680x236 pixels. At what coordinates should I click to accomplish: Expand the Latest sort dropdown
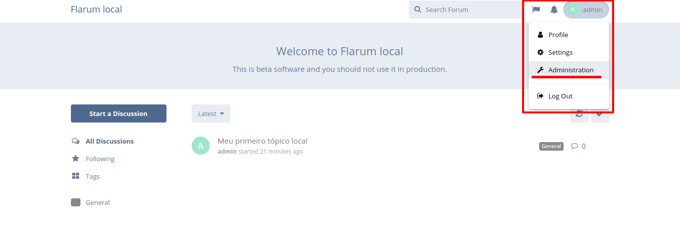pos(211,113)
